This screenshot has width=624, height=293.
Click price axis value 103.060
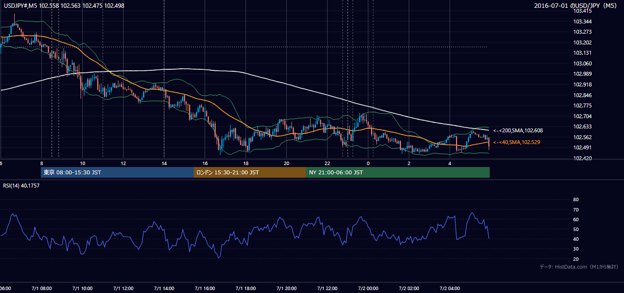(582, 63)
